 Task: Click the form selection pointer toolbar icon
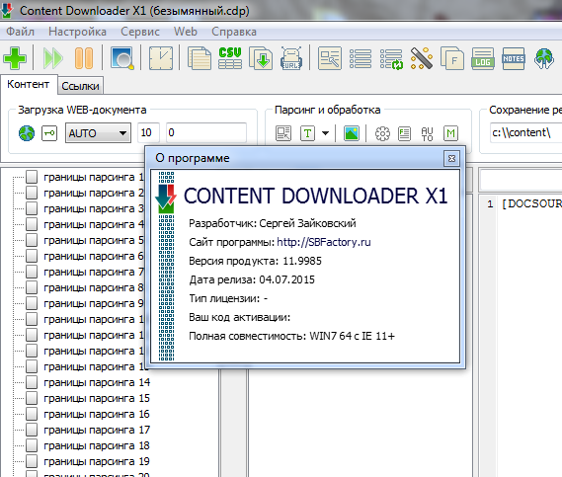(x=330, y=58)
